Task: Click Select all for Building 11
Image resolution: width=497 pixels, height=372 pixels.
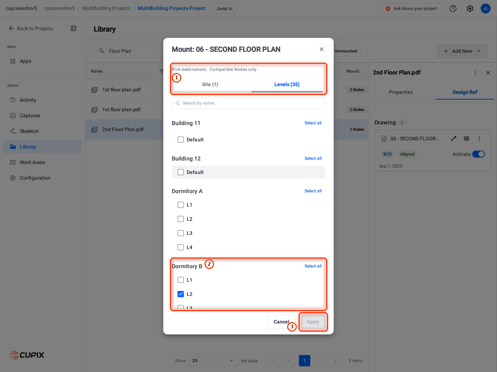Action: [x=313, y=123]
